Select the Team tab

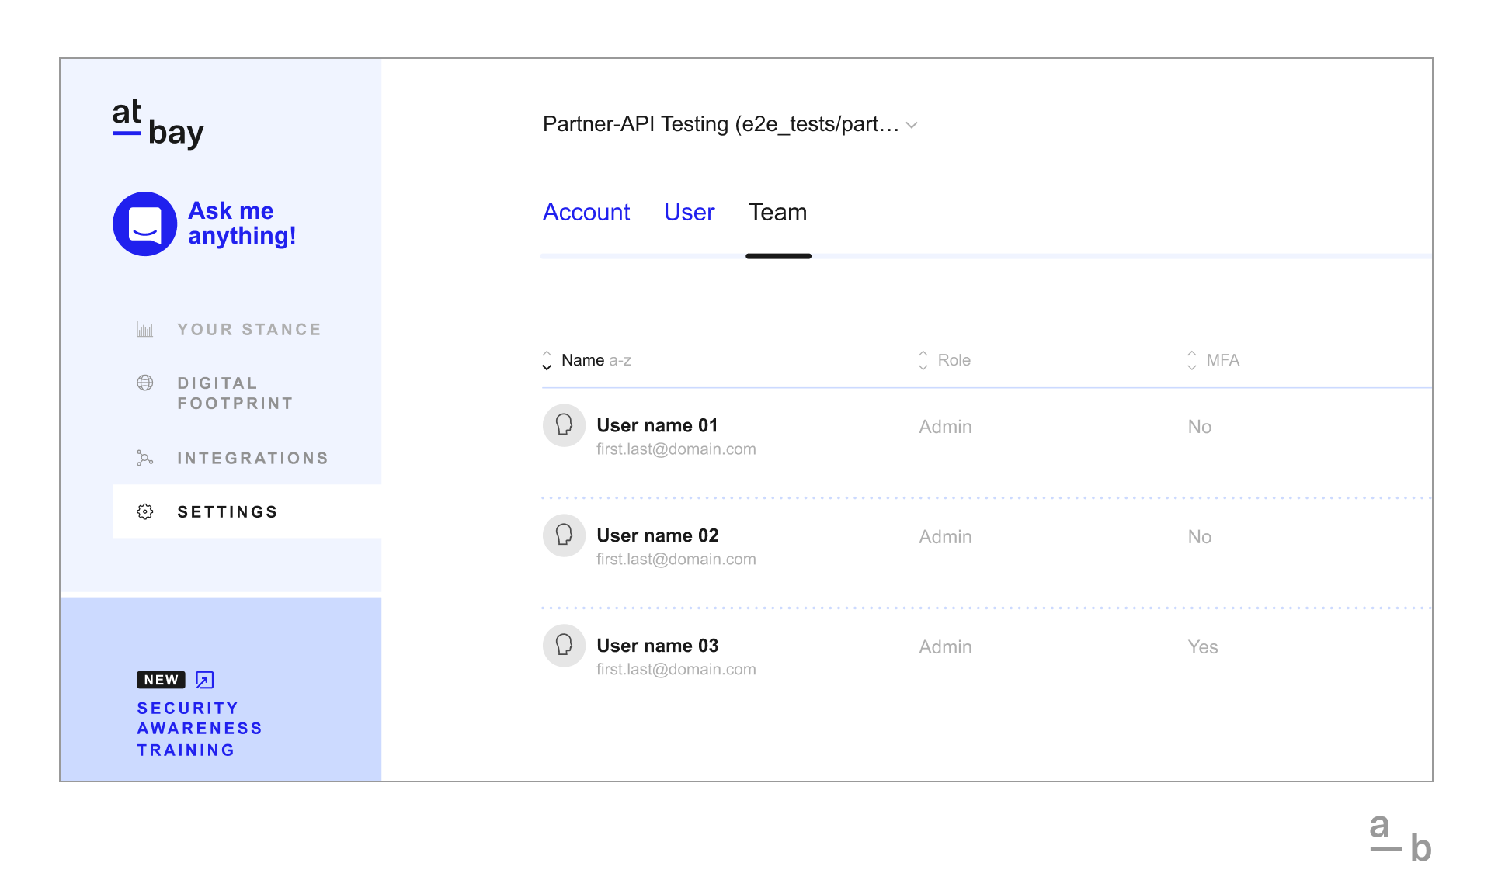coord(777,212)
